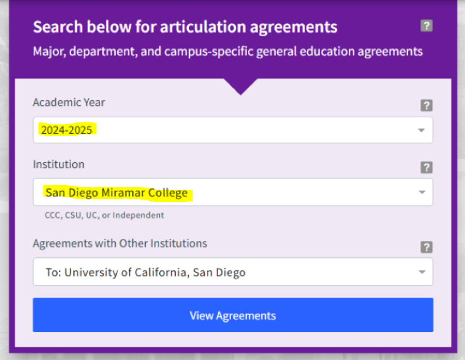Click the View Agreements button
465x360 pixels.
[x=233, y=315]
